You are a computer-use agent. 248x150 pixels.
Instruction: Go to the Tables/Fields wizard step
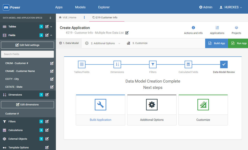82,64
